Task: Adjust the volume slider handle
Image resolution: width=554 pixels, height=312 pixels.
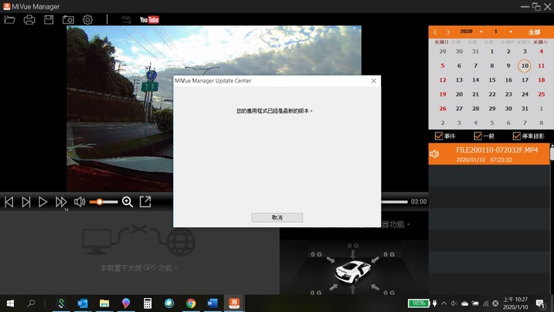Action: [x=99, y=202]
